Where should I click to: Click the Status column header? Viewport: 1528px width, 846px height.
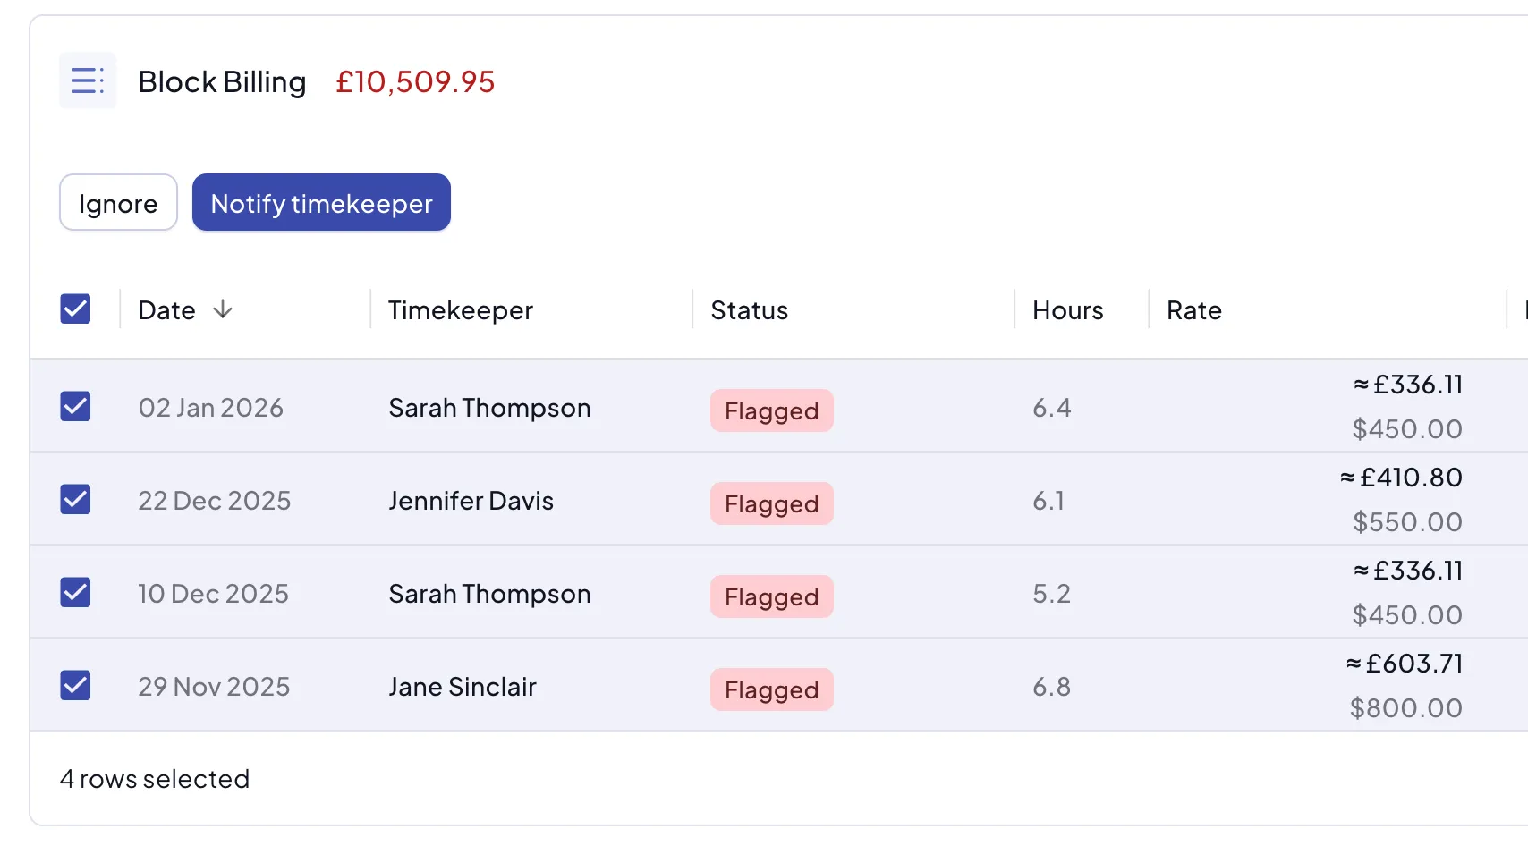tap(750, 310)
